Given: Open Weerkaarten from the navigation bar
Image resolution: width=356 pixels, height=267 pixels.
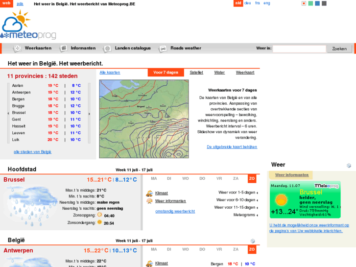Looking at the screenshot, I should click(x=38, y=48).
